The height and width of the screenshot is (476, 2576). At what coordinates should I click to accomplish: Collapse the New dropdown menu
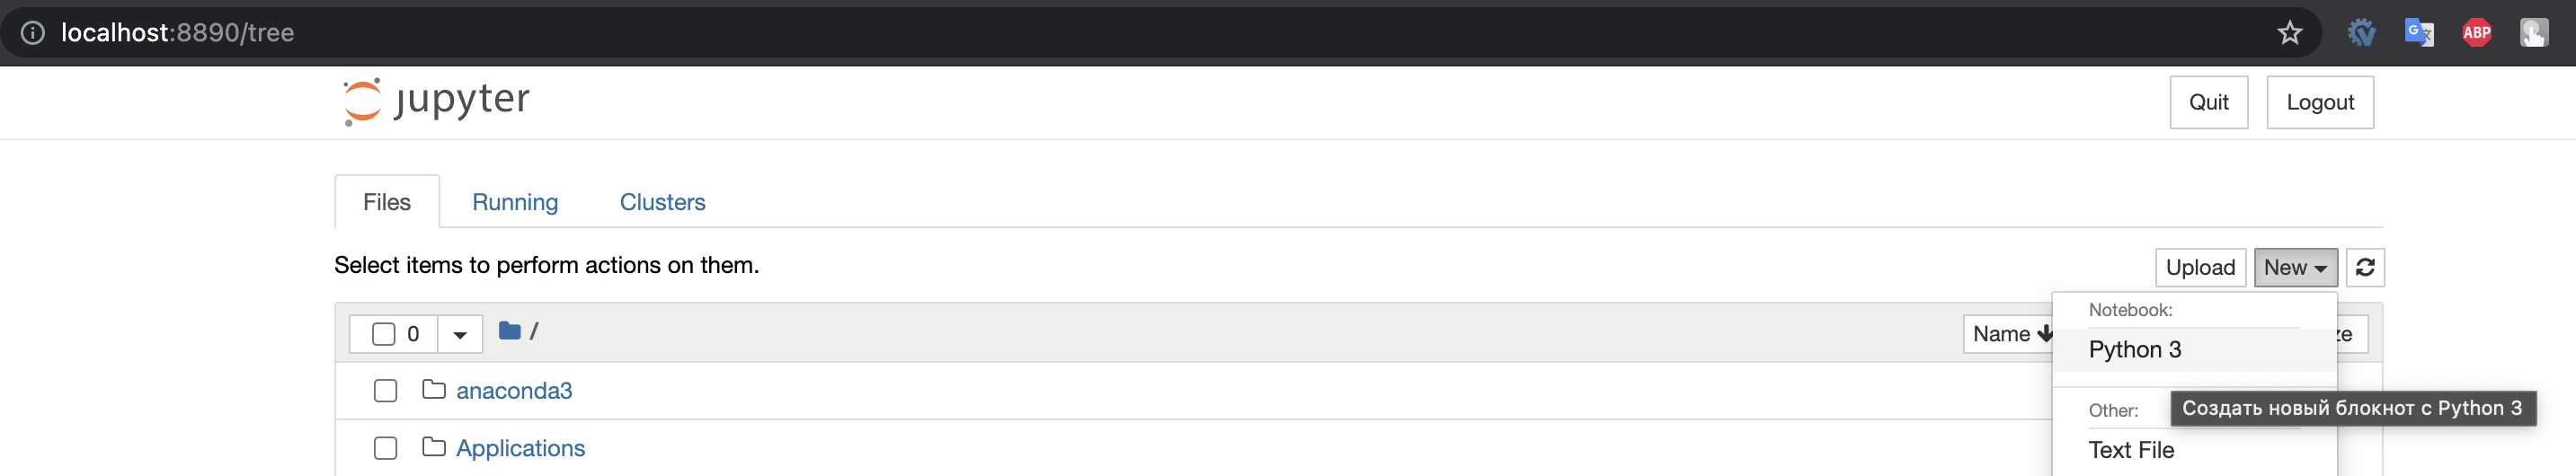click(2295, 267)
